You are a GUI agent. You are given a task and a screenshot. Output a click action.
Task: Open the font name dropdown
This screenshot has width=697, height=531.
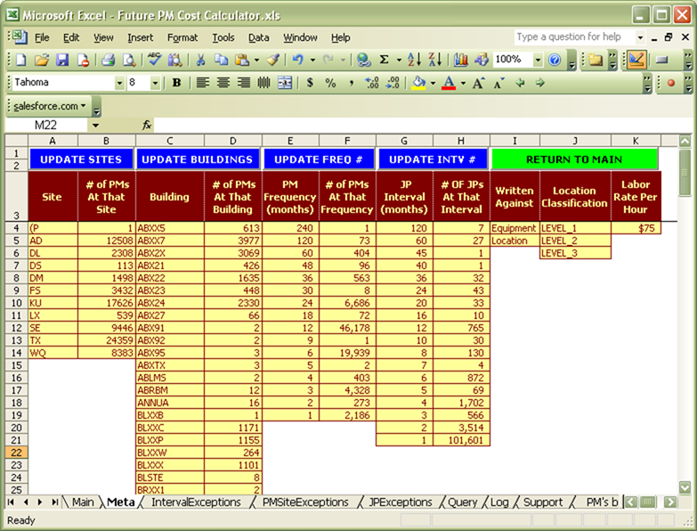pos(119,83)
